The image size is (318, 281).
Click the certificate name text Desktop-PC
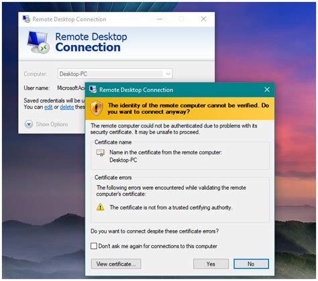coord(123,160)
